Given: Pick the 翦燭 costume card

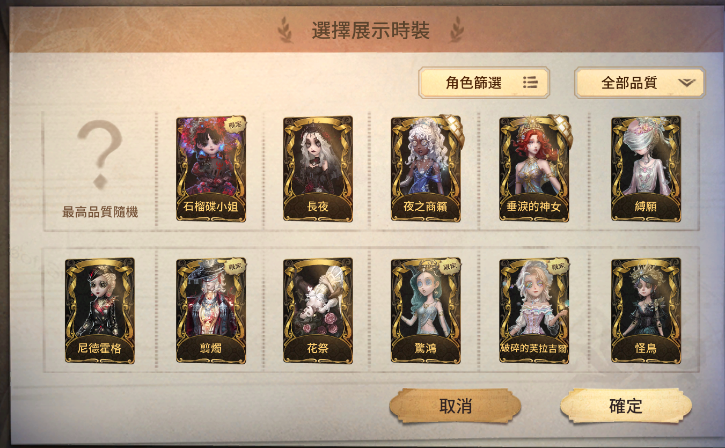Looking at the screenshot, I should pos(211,311).
